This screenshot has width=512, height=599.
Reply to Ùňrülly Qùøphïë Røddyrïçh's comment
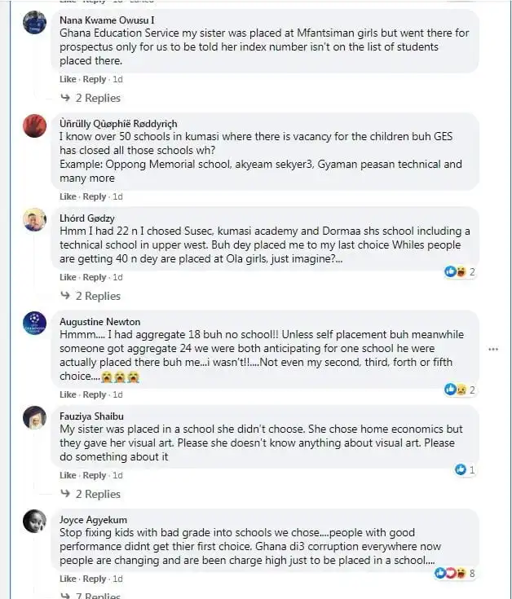tap(95, 196)
